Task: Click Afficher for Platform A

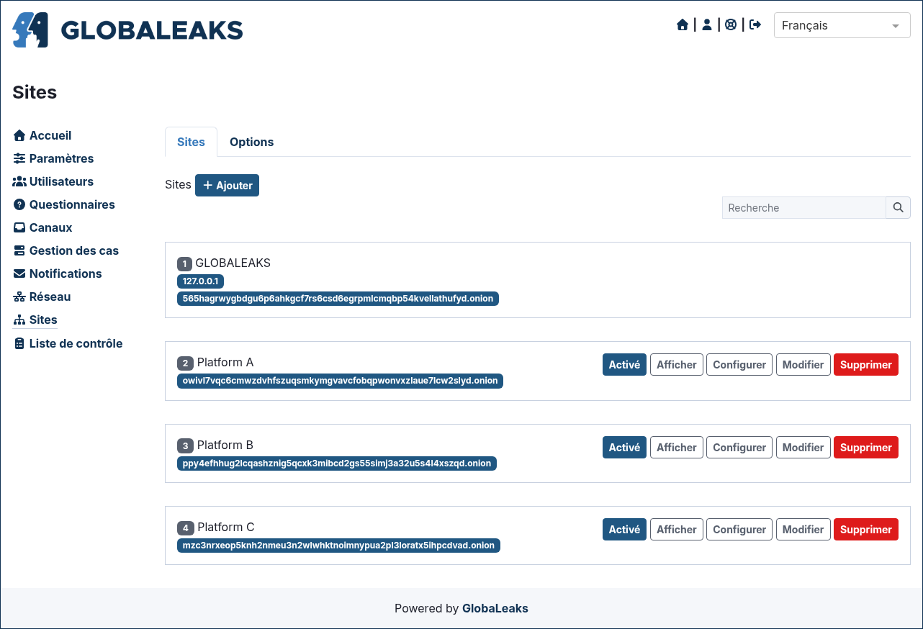Action: (676, 364)
